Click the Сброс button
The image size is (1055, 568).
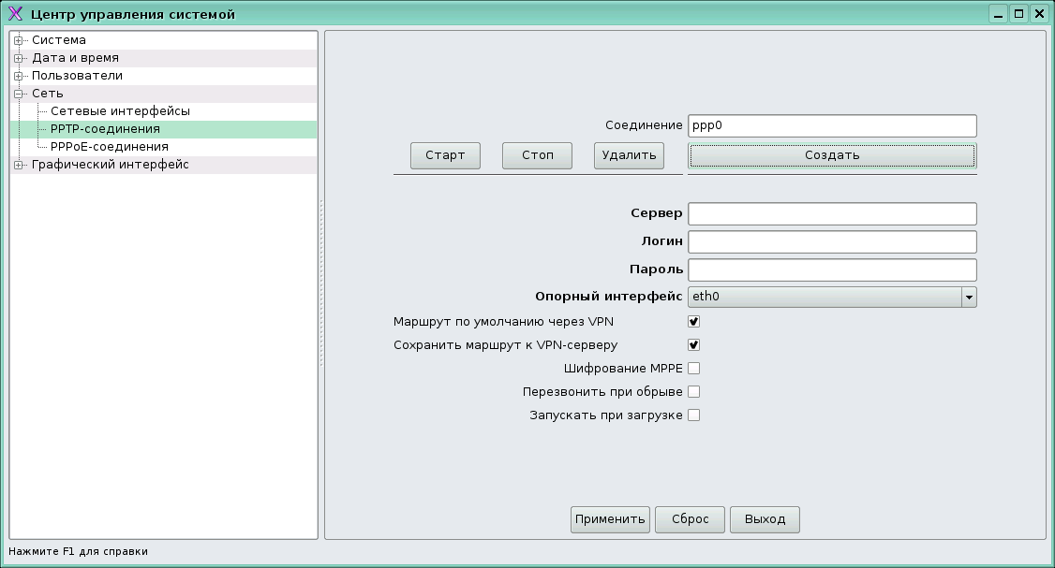pyautogui.click(x=690, y=519)
